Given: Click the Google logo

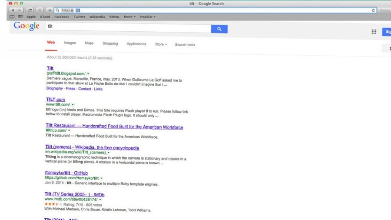Looking at the screenshot, I should pyautogui.click(x=26, y=27).
